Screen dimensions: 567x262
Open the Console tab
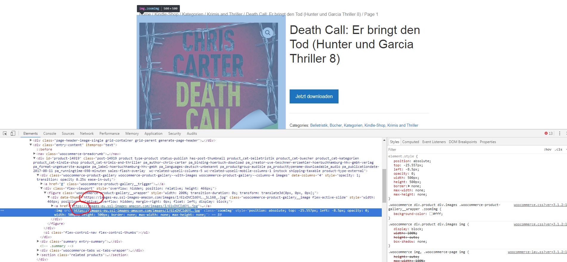click(50, 134)
